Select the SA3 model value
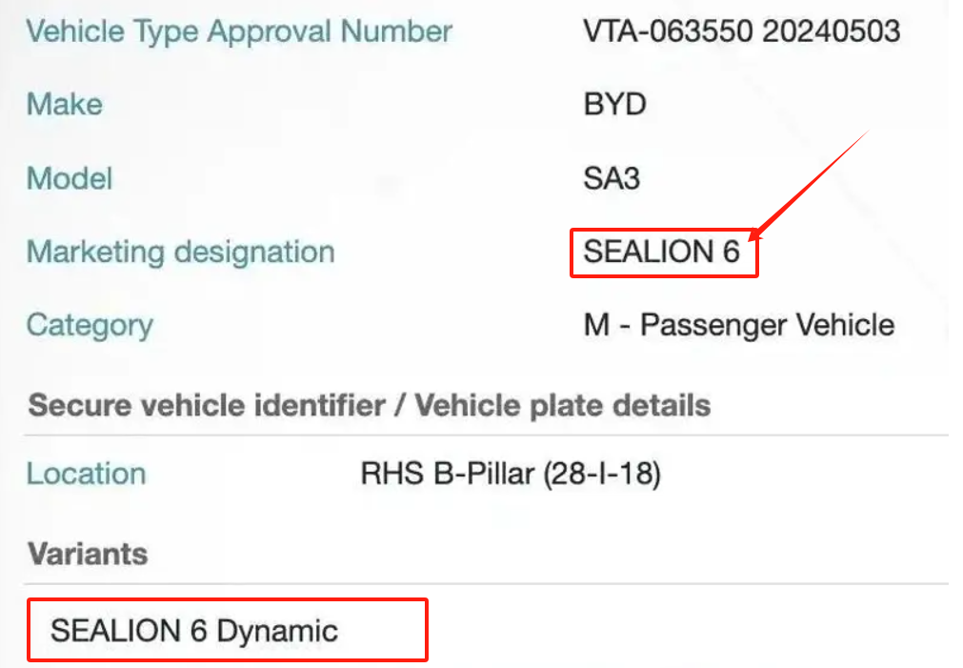Viewport: 963px width, 668px height. point(612,178)
